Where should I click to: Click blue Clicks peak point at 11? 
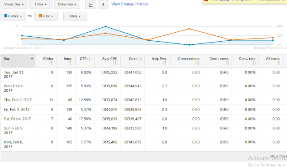point(106,26)
